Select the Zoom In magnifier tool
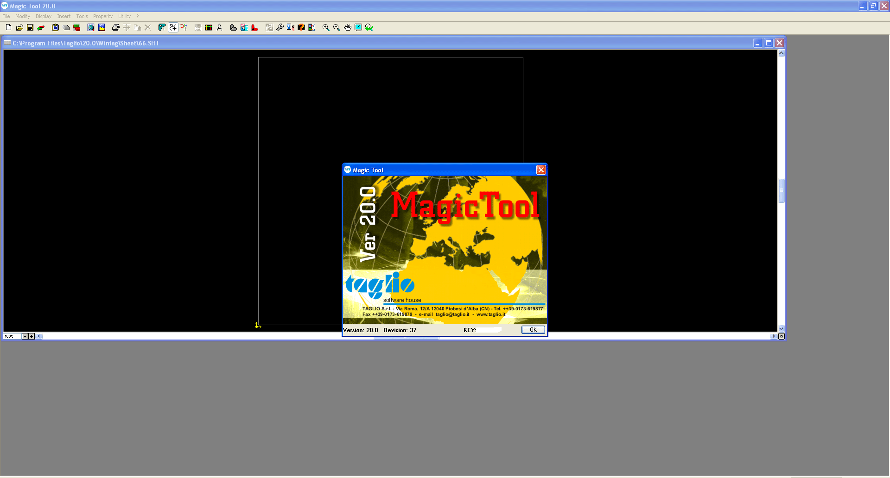The width and height of the screenshot is (890, 478). pos(326,28)
